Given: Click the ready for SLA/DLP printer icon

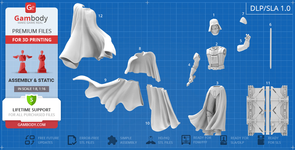Looking at the screenshot, I should click(x=224, y=140).
